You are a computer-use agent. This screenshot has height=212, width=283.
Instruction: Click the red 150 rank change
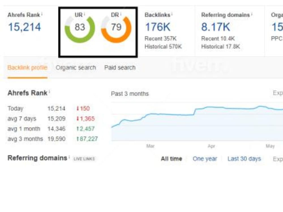tap(83, 109)
